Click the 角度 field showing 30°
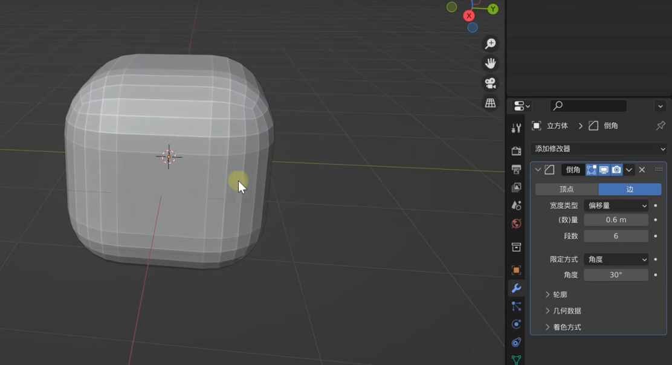This screenshot has width=672, height=365. click(616, 274)
